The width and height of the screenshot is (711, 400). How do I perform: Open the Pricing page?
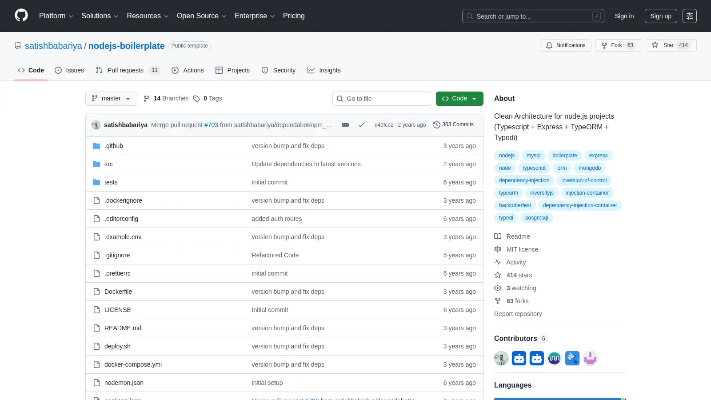(294, 16)
